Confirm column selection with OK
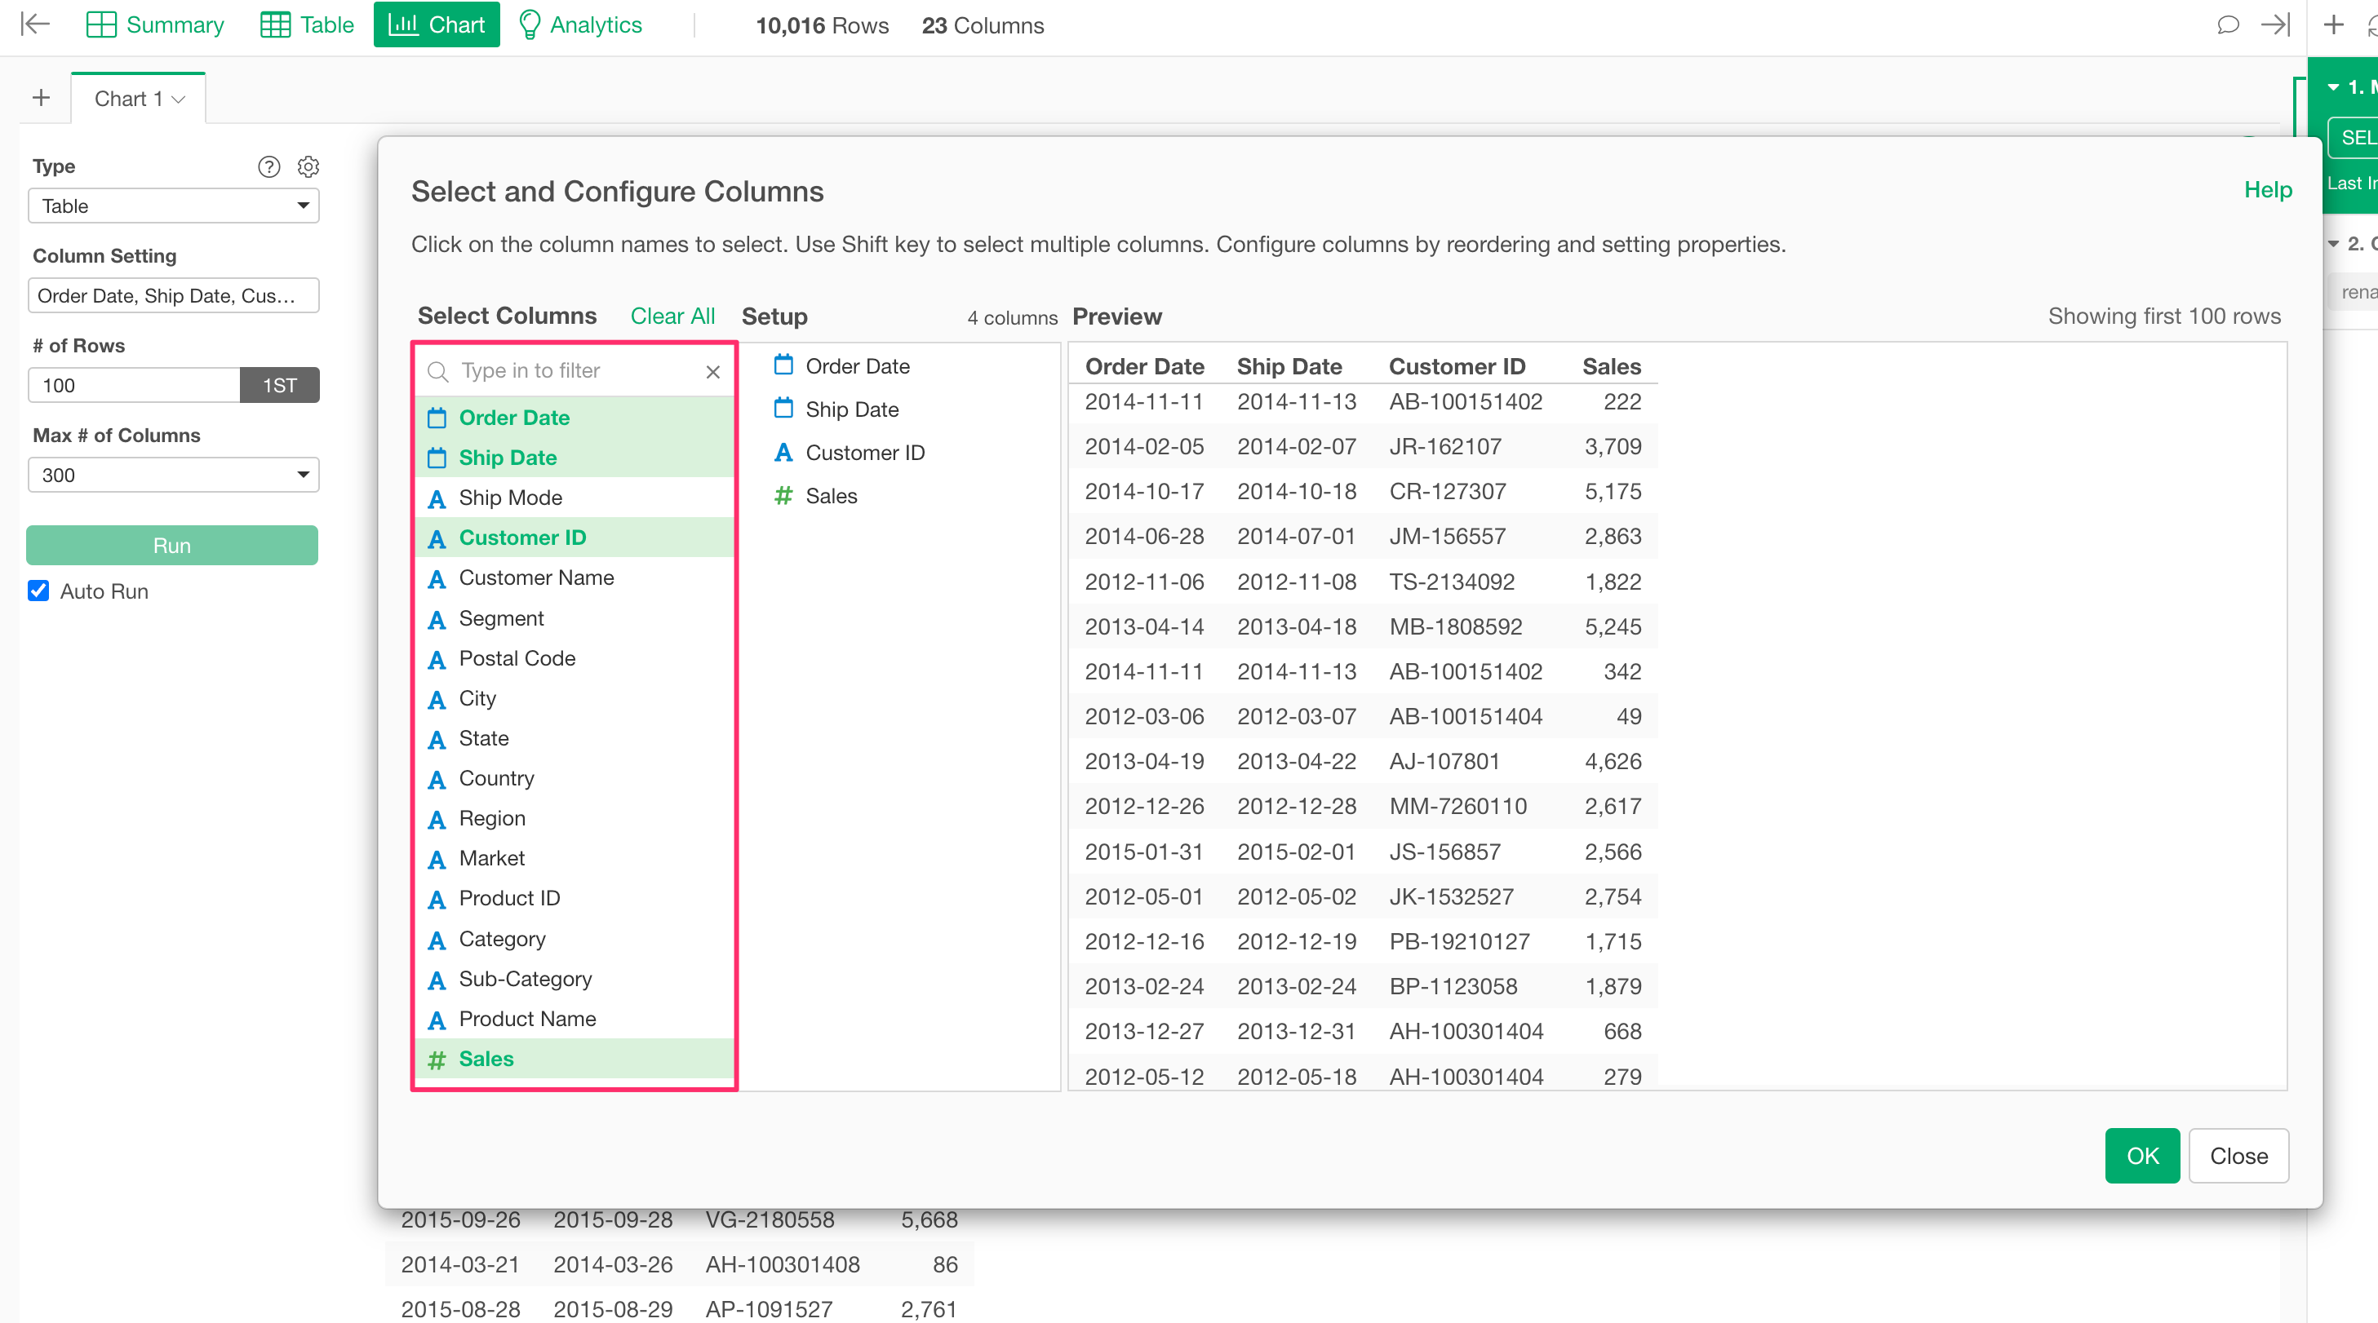The height and width of the screenshot is (1323, 2378). point(2141,1155)
